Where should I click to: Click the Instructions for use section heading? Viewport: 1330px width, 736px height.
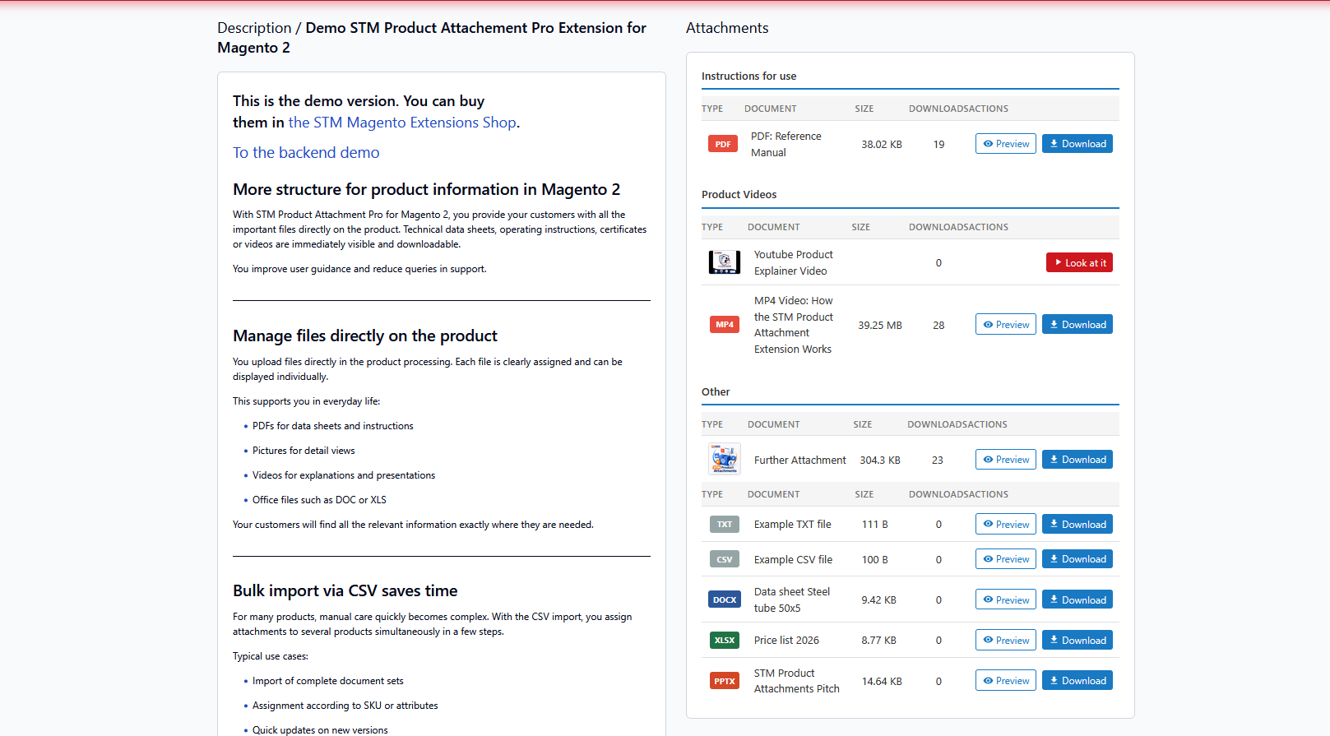tap(748, 76)
